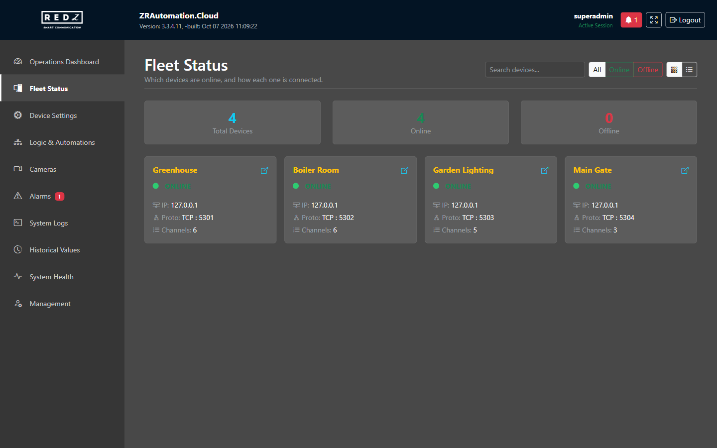The height and width of the screenshot is (448, 717).
Task: Click the Boiler Room ONLINE status
Action: pos(318,186)
